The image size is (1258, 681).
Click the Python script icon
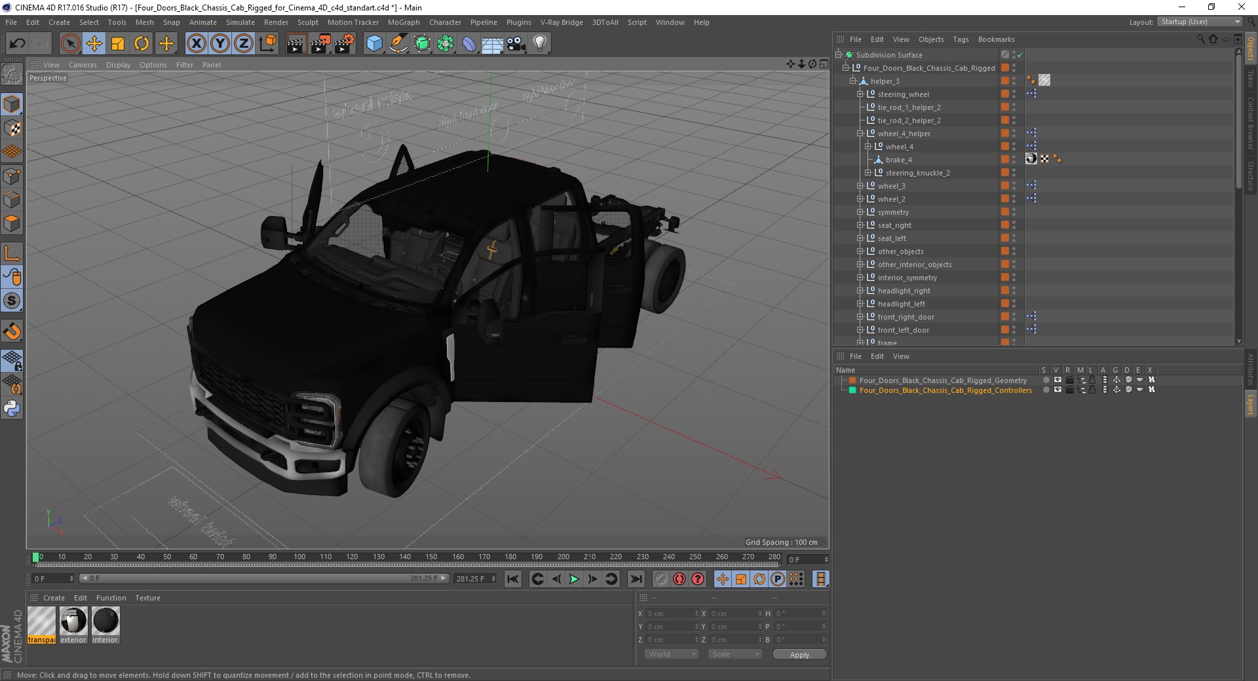[12, 409]
